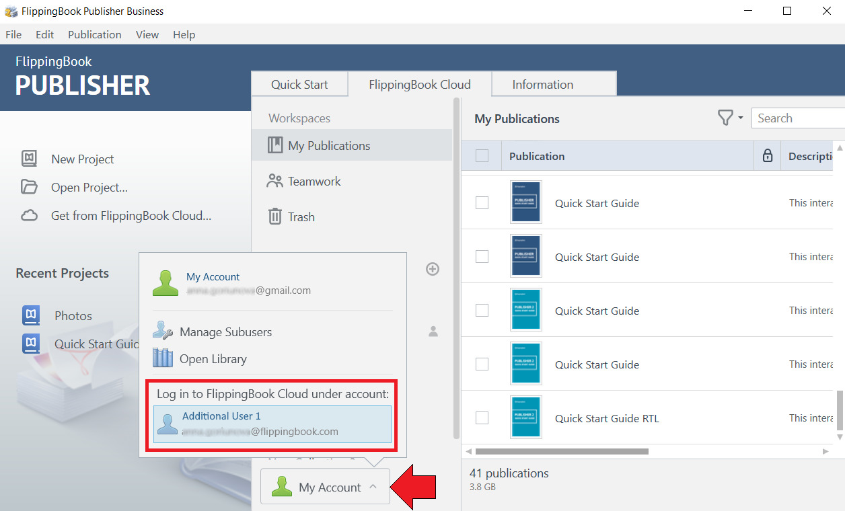Click Quick Start Guide RTL thumbnail
This screenshot has height=511, width=845.
coord(526,418)
